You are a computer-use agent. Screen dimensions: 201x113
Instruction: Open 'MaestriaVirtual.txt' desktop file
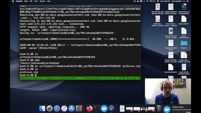(171, 68)
